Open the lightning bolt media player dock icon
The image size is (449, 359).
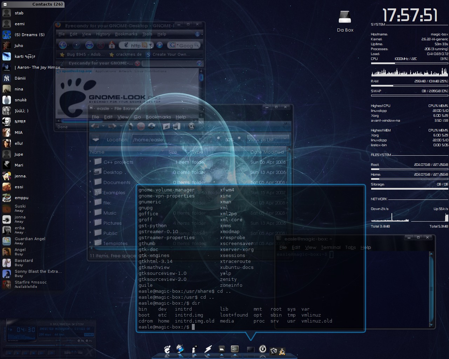pos(208,349)
